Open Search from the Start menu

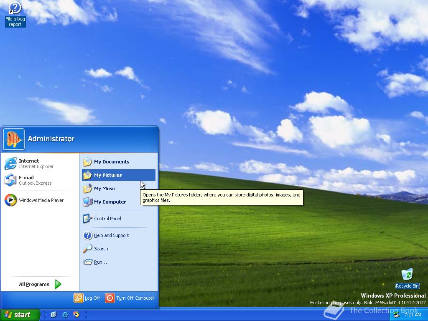(x=118, y=248)
